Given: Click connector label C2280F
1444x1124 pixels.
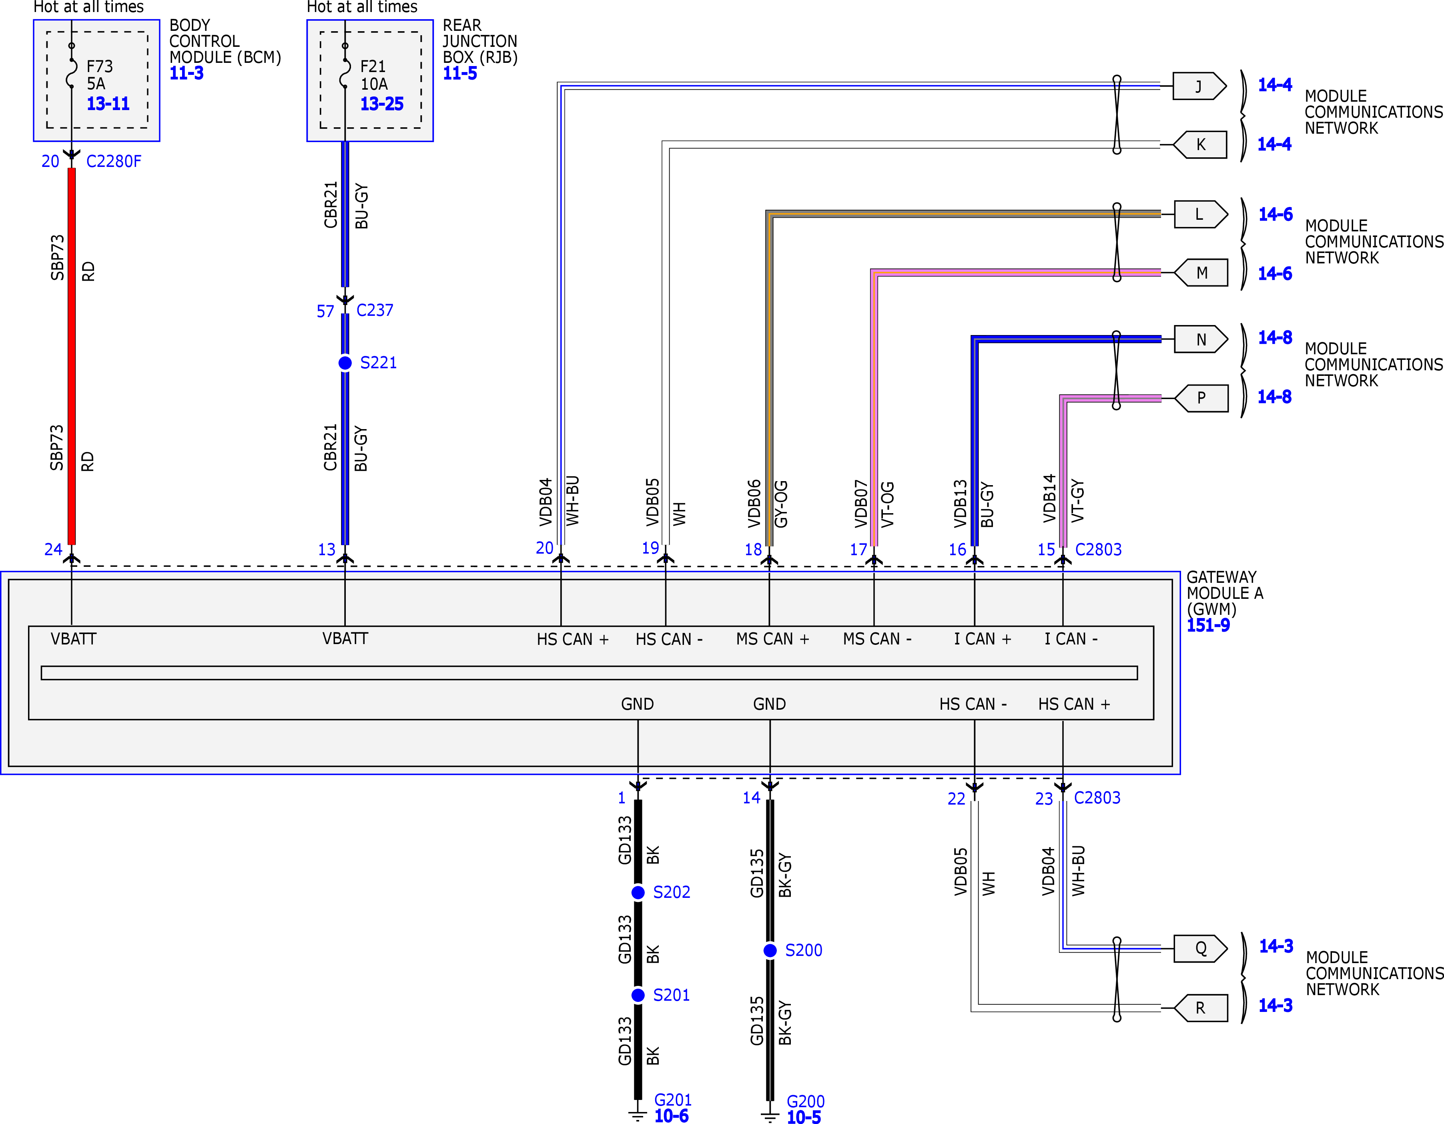Looking at the screenshot, I should (x=114, y=161).
